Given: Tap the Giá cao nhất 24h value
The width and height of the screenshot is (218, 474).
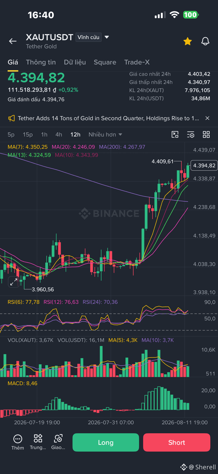Looking at the screenshot, I should [199, 74].
